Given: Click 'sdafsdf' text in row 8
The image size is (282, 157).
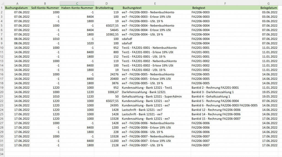Looking at the screenshot, I should [x=127, y=39].
